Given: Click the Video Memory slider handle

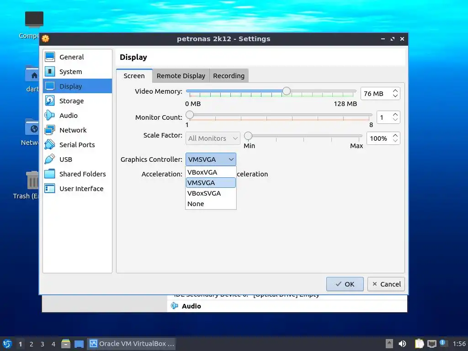Looking at the screenshot, I should click(287, 91).
